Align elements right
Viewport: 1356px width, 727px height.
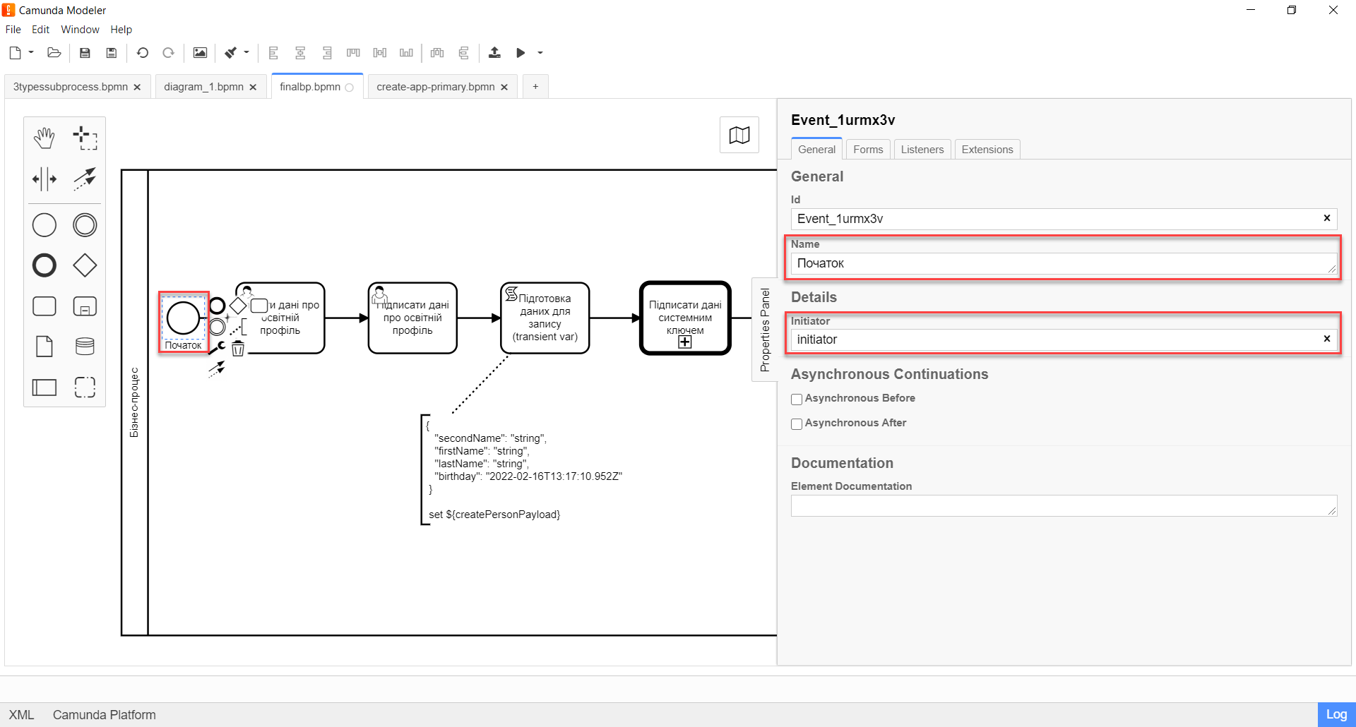pos(327,53)
